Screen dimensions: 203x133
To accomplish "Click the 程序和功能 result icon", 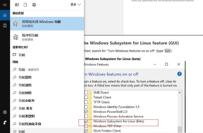I will (x=16, y=37).
